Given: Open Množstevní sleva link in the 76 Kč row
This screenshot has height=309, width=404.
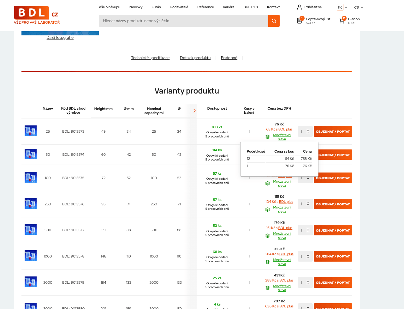Looking at the screenshot, I should click(x=282, y=137).
